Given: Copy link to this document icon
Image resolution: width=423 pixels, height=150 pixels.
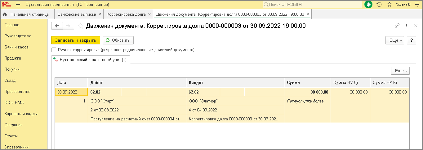Looking at the screenshot, I should [x=397, y=26].
